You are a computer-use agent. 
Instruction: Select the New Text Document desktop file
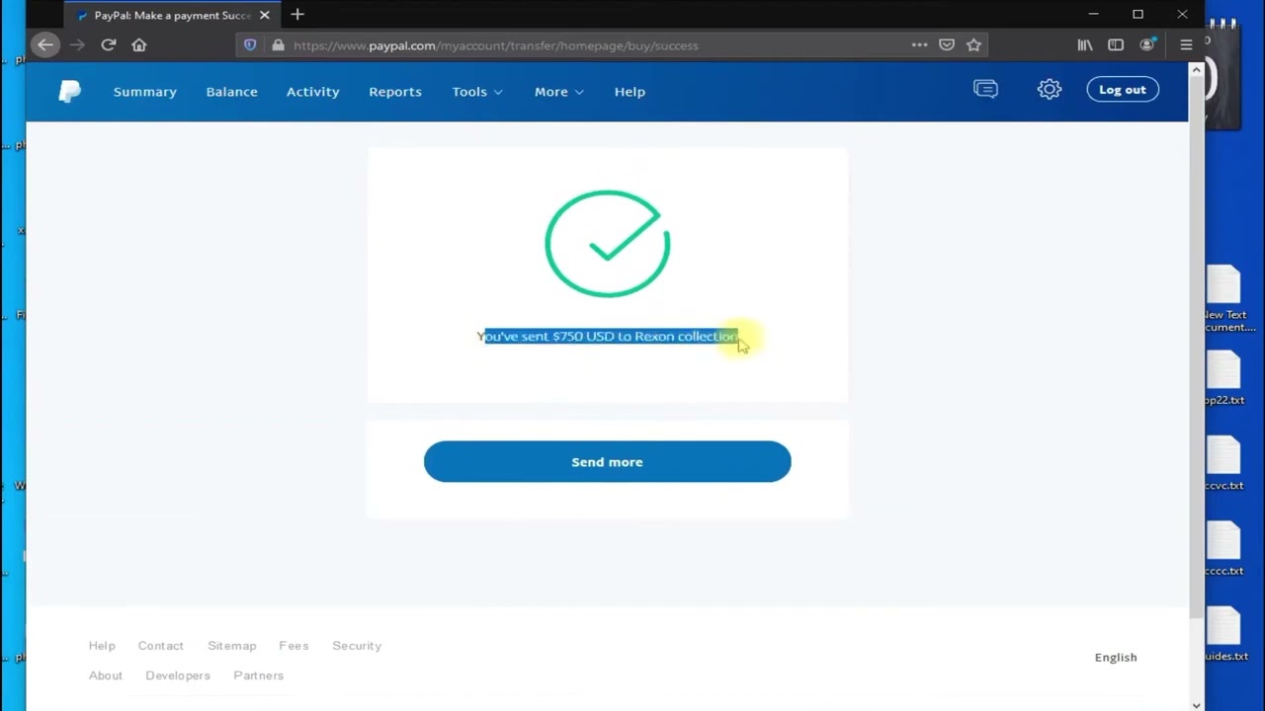point(1224,299)
